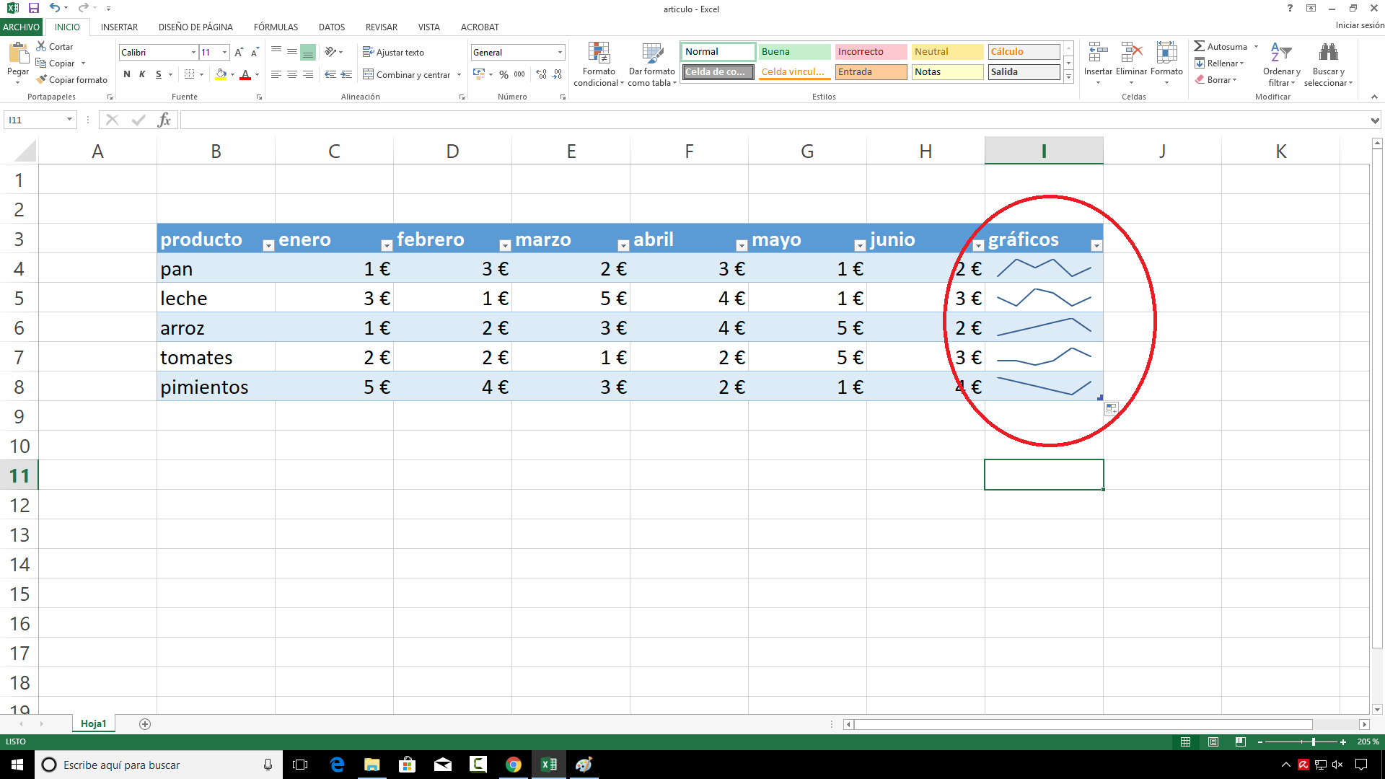Viewport: 1385px width, 779px height.
Task: Switch to the INSERTAR ribbon tab
Action: [119, 27]
